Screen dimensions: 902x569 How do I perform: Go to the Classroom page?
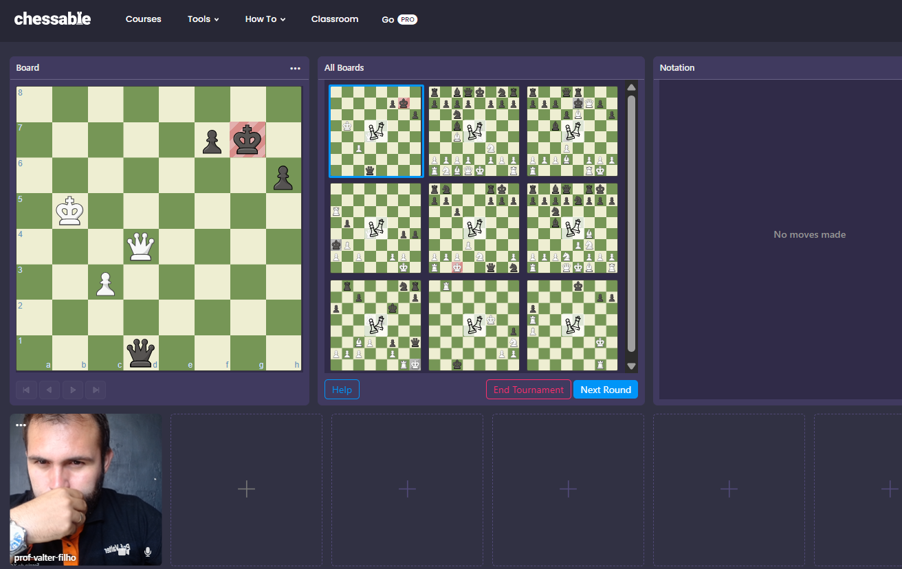tap(335, 19)
